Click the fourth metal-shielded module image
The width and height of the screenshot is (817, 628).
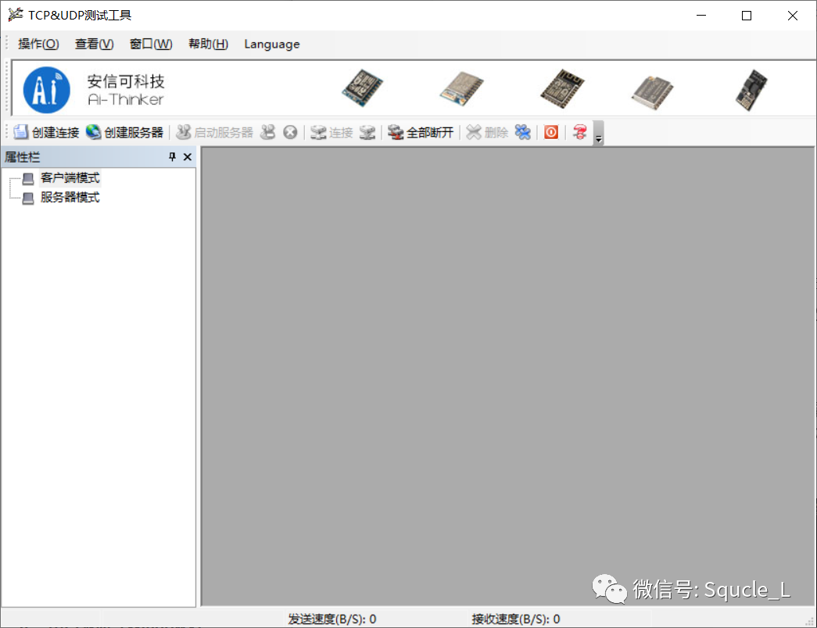pos(652,93)
